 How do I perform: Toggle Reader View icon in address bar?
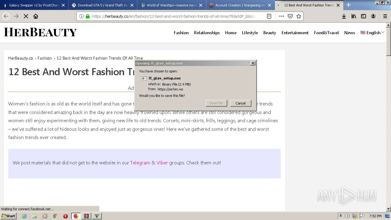tap(269, 16)
